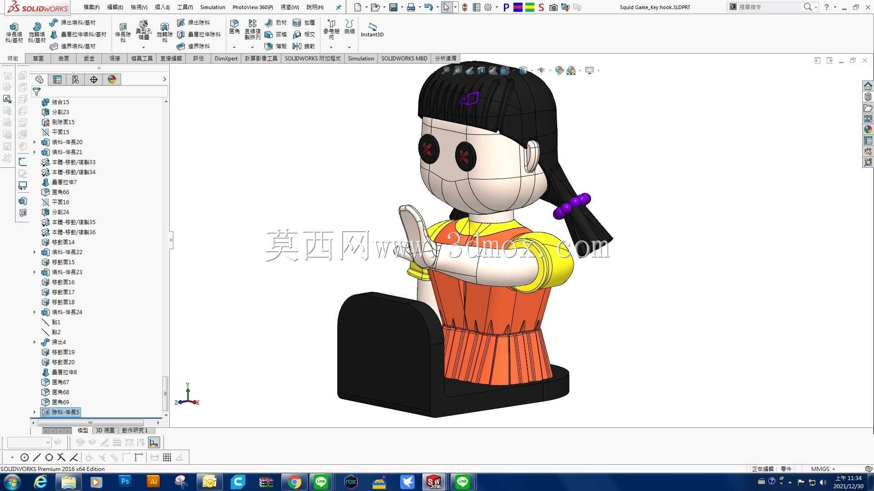This screenshot has height=491, width=874.
Task: Open the Design Library task pane
Action: pyautogui.click(x=868, y=97)
